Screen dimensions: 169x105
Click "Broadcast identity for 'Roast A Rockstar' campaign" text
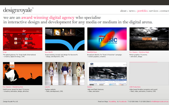pos(105,55)
